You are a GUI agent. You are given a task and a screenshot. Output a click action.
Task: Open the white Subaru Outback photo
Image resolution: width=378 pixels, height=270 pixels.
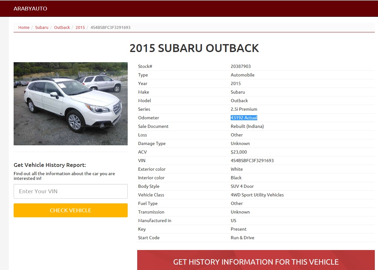[x=71, y=104]
